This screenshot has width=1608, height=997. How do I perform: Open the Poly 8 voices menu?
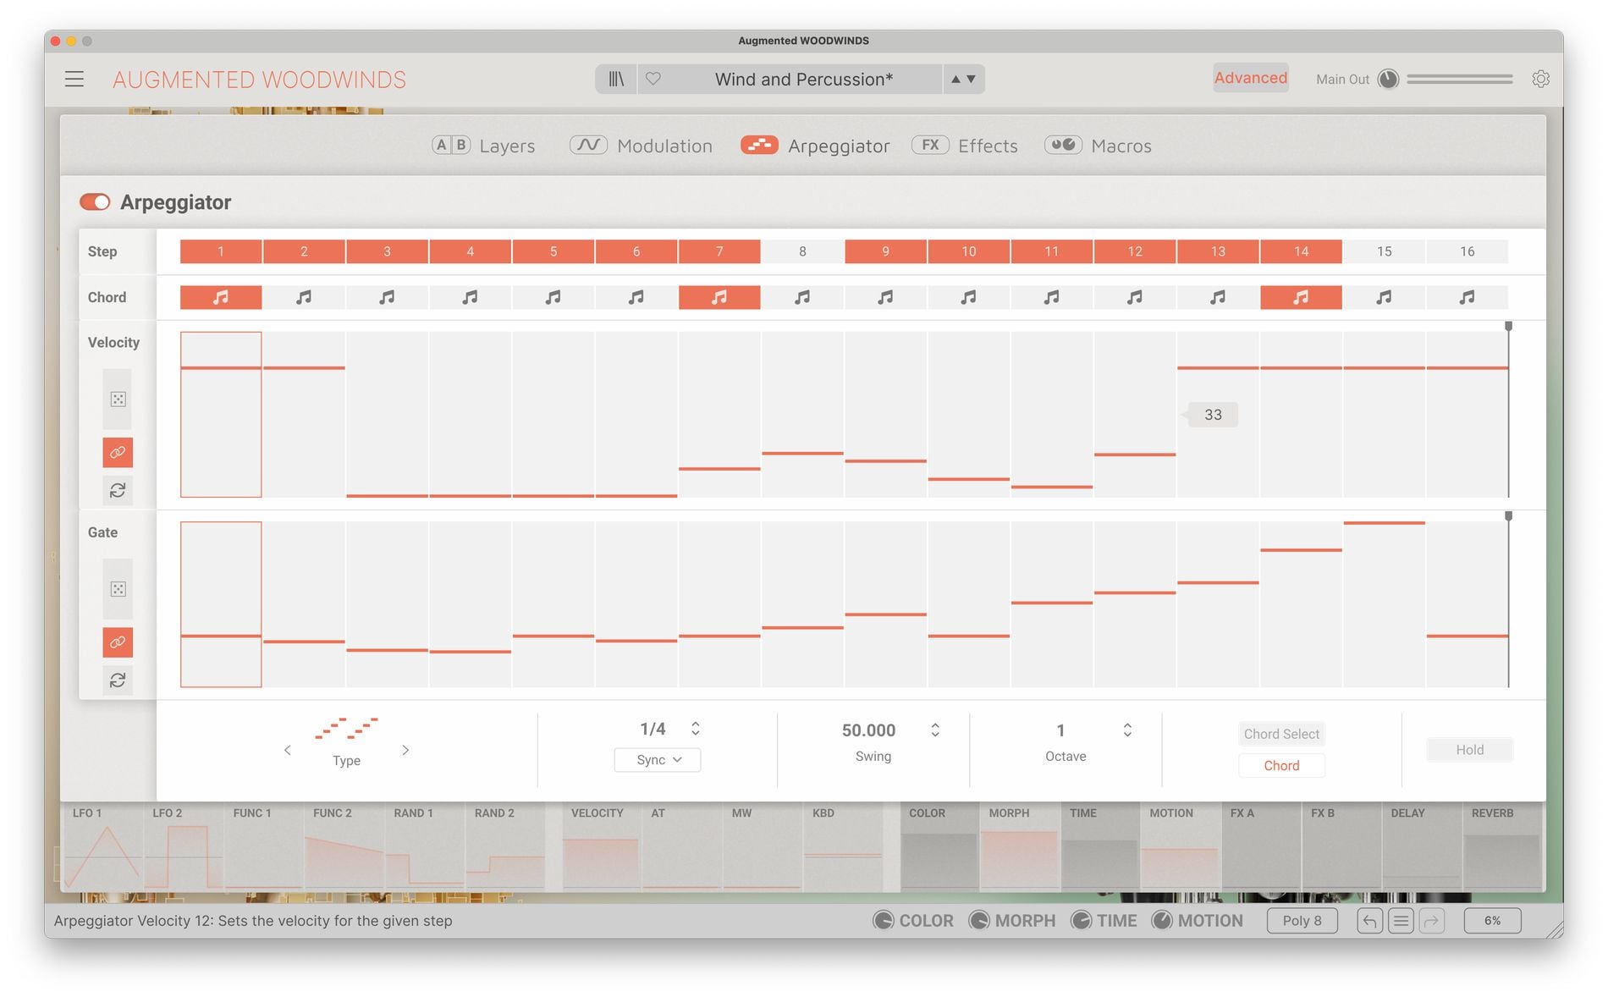1302,921
